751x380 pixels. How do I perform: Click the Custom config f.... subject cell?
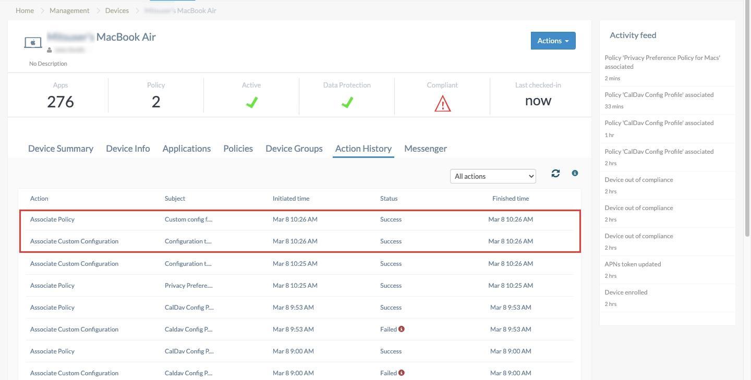pyautogui.click(x=188, y=219)
